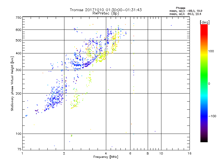Click the plot title 'Tromsø 20171010 01:30:00-01:31:43'

pos(106,10)
